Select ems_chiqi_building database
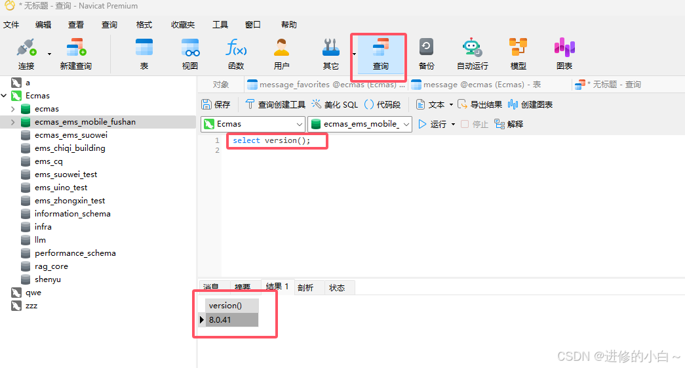 70,148
